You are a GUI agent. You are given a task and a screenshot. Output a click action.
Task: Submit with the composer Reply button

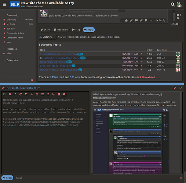[7, 178]
